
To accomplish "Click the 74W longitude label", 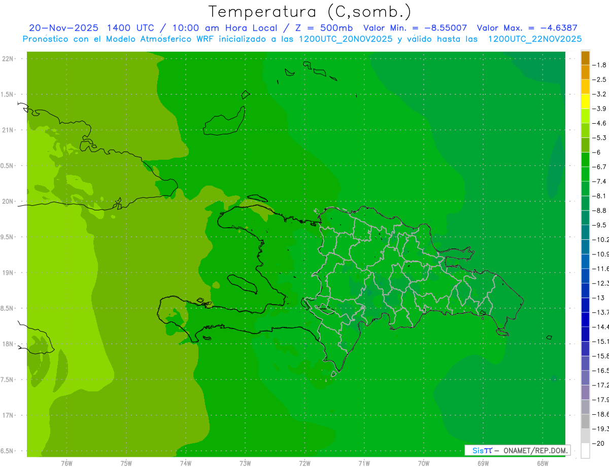I will coord(186,463).
